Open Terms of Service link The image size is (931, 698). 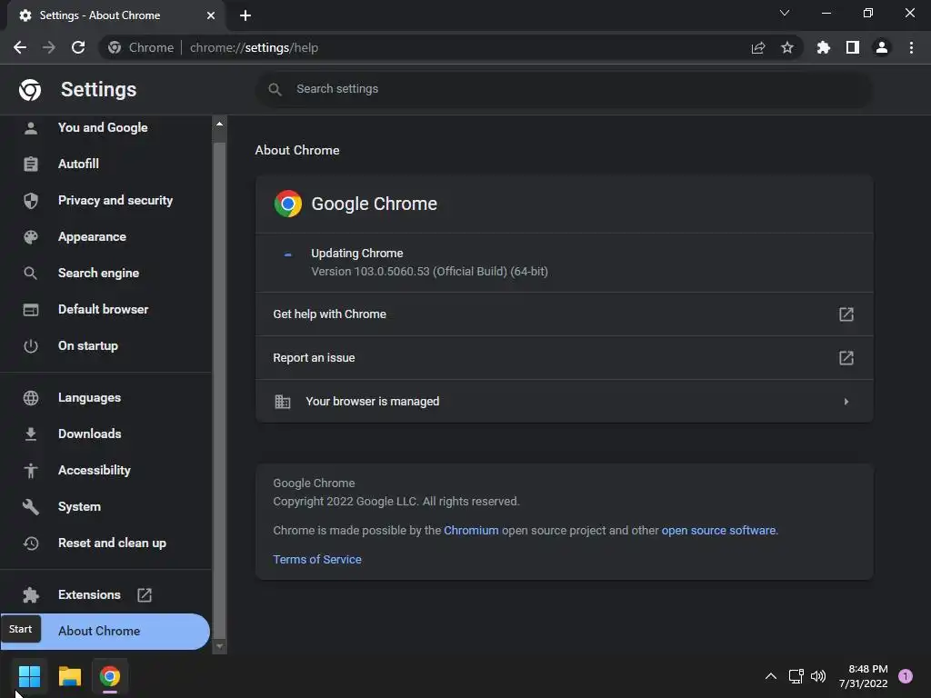317,559
